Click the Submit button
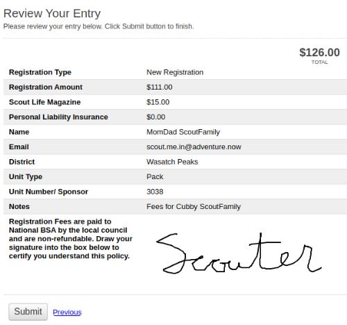Screen dimensions: 347x325 coord(28,312)
